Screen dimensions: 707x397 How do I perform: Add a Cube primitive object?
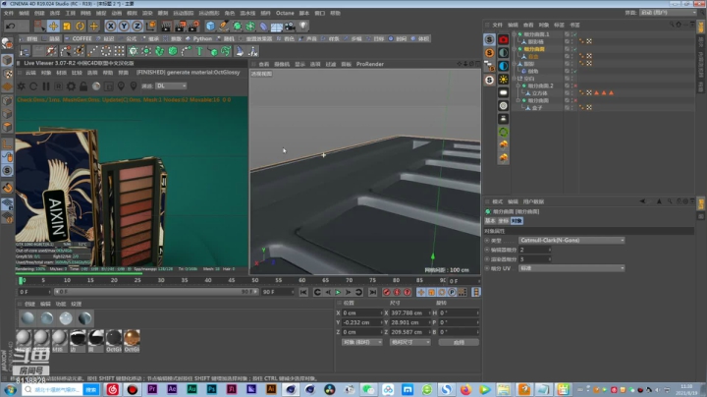tap(210, 27)
